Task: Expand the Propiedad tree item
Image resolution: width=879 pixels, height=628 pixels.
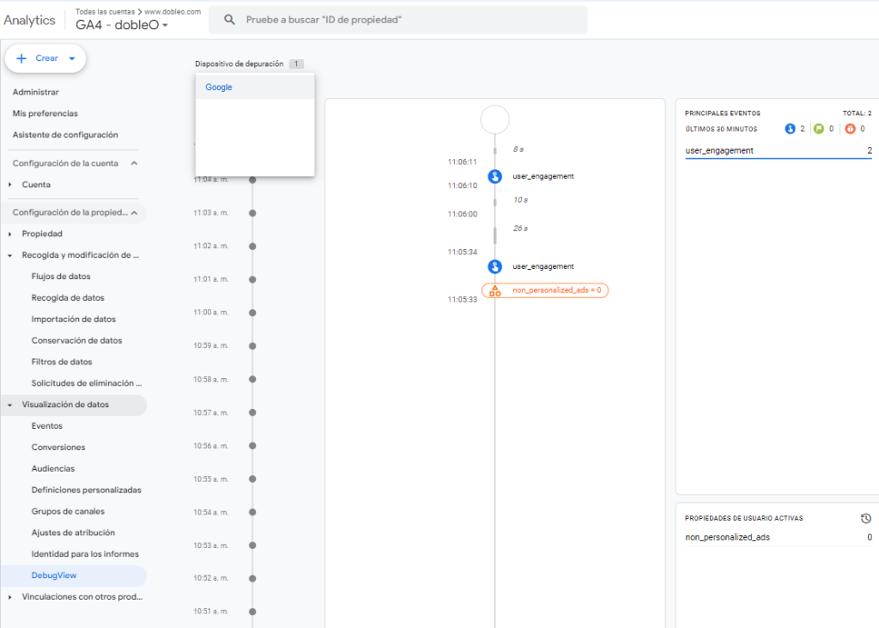Action: tap(10, 234)
